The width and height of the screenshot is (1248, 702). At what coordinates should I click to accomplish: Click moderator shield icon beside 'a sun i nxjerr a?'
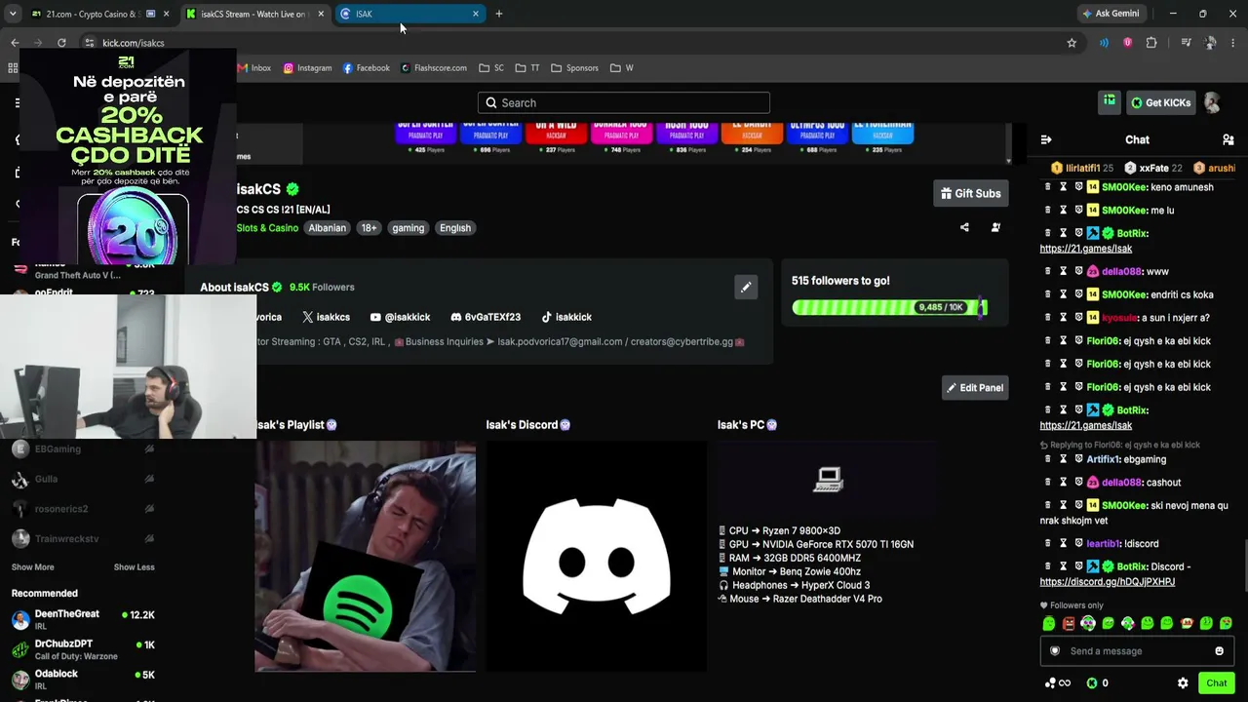1079,318
